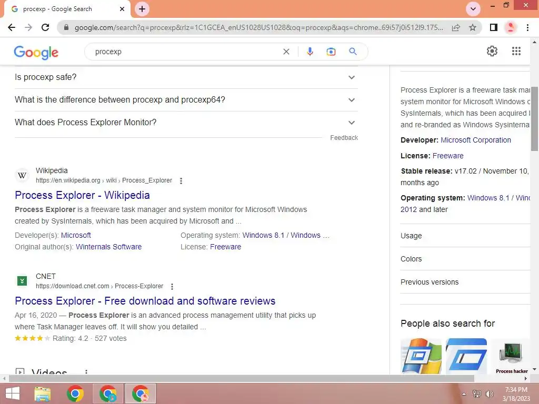View site information padlock icon

[66, 27]
